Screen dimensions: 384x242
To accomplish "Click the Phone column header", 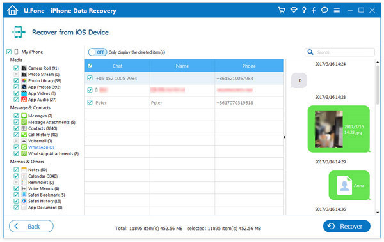I will coord(249,66).
